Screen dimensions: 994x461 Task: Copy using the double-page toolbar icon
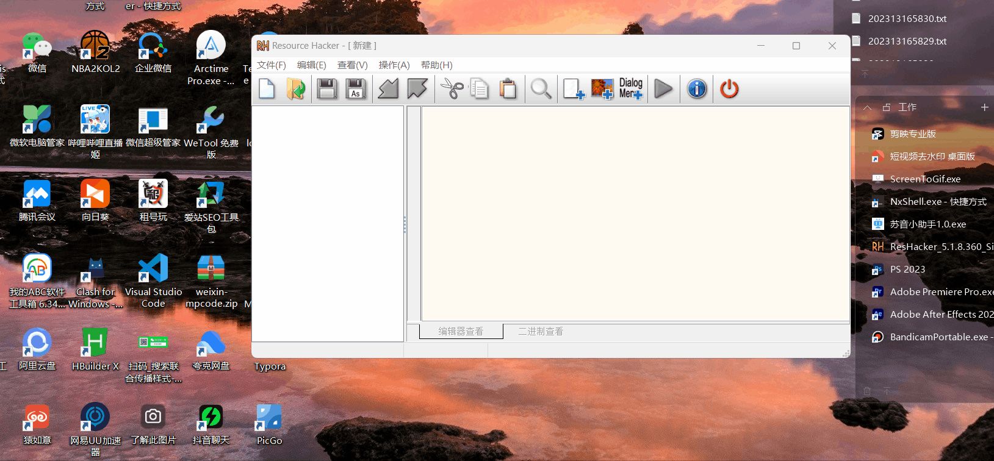pyautogui.click(x=480, y=89)
